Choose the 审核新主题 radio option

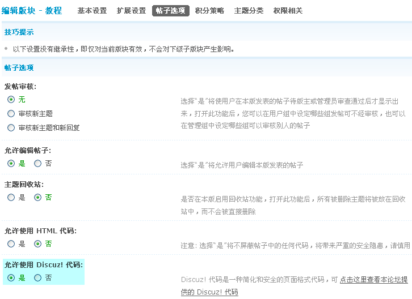(11, 114)
